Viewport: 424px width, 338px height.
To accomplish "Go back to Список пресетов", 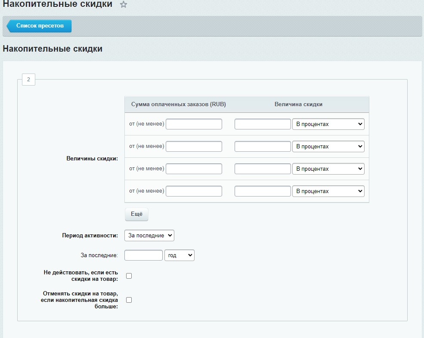I will coord(40,26).
